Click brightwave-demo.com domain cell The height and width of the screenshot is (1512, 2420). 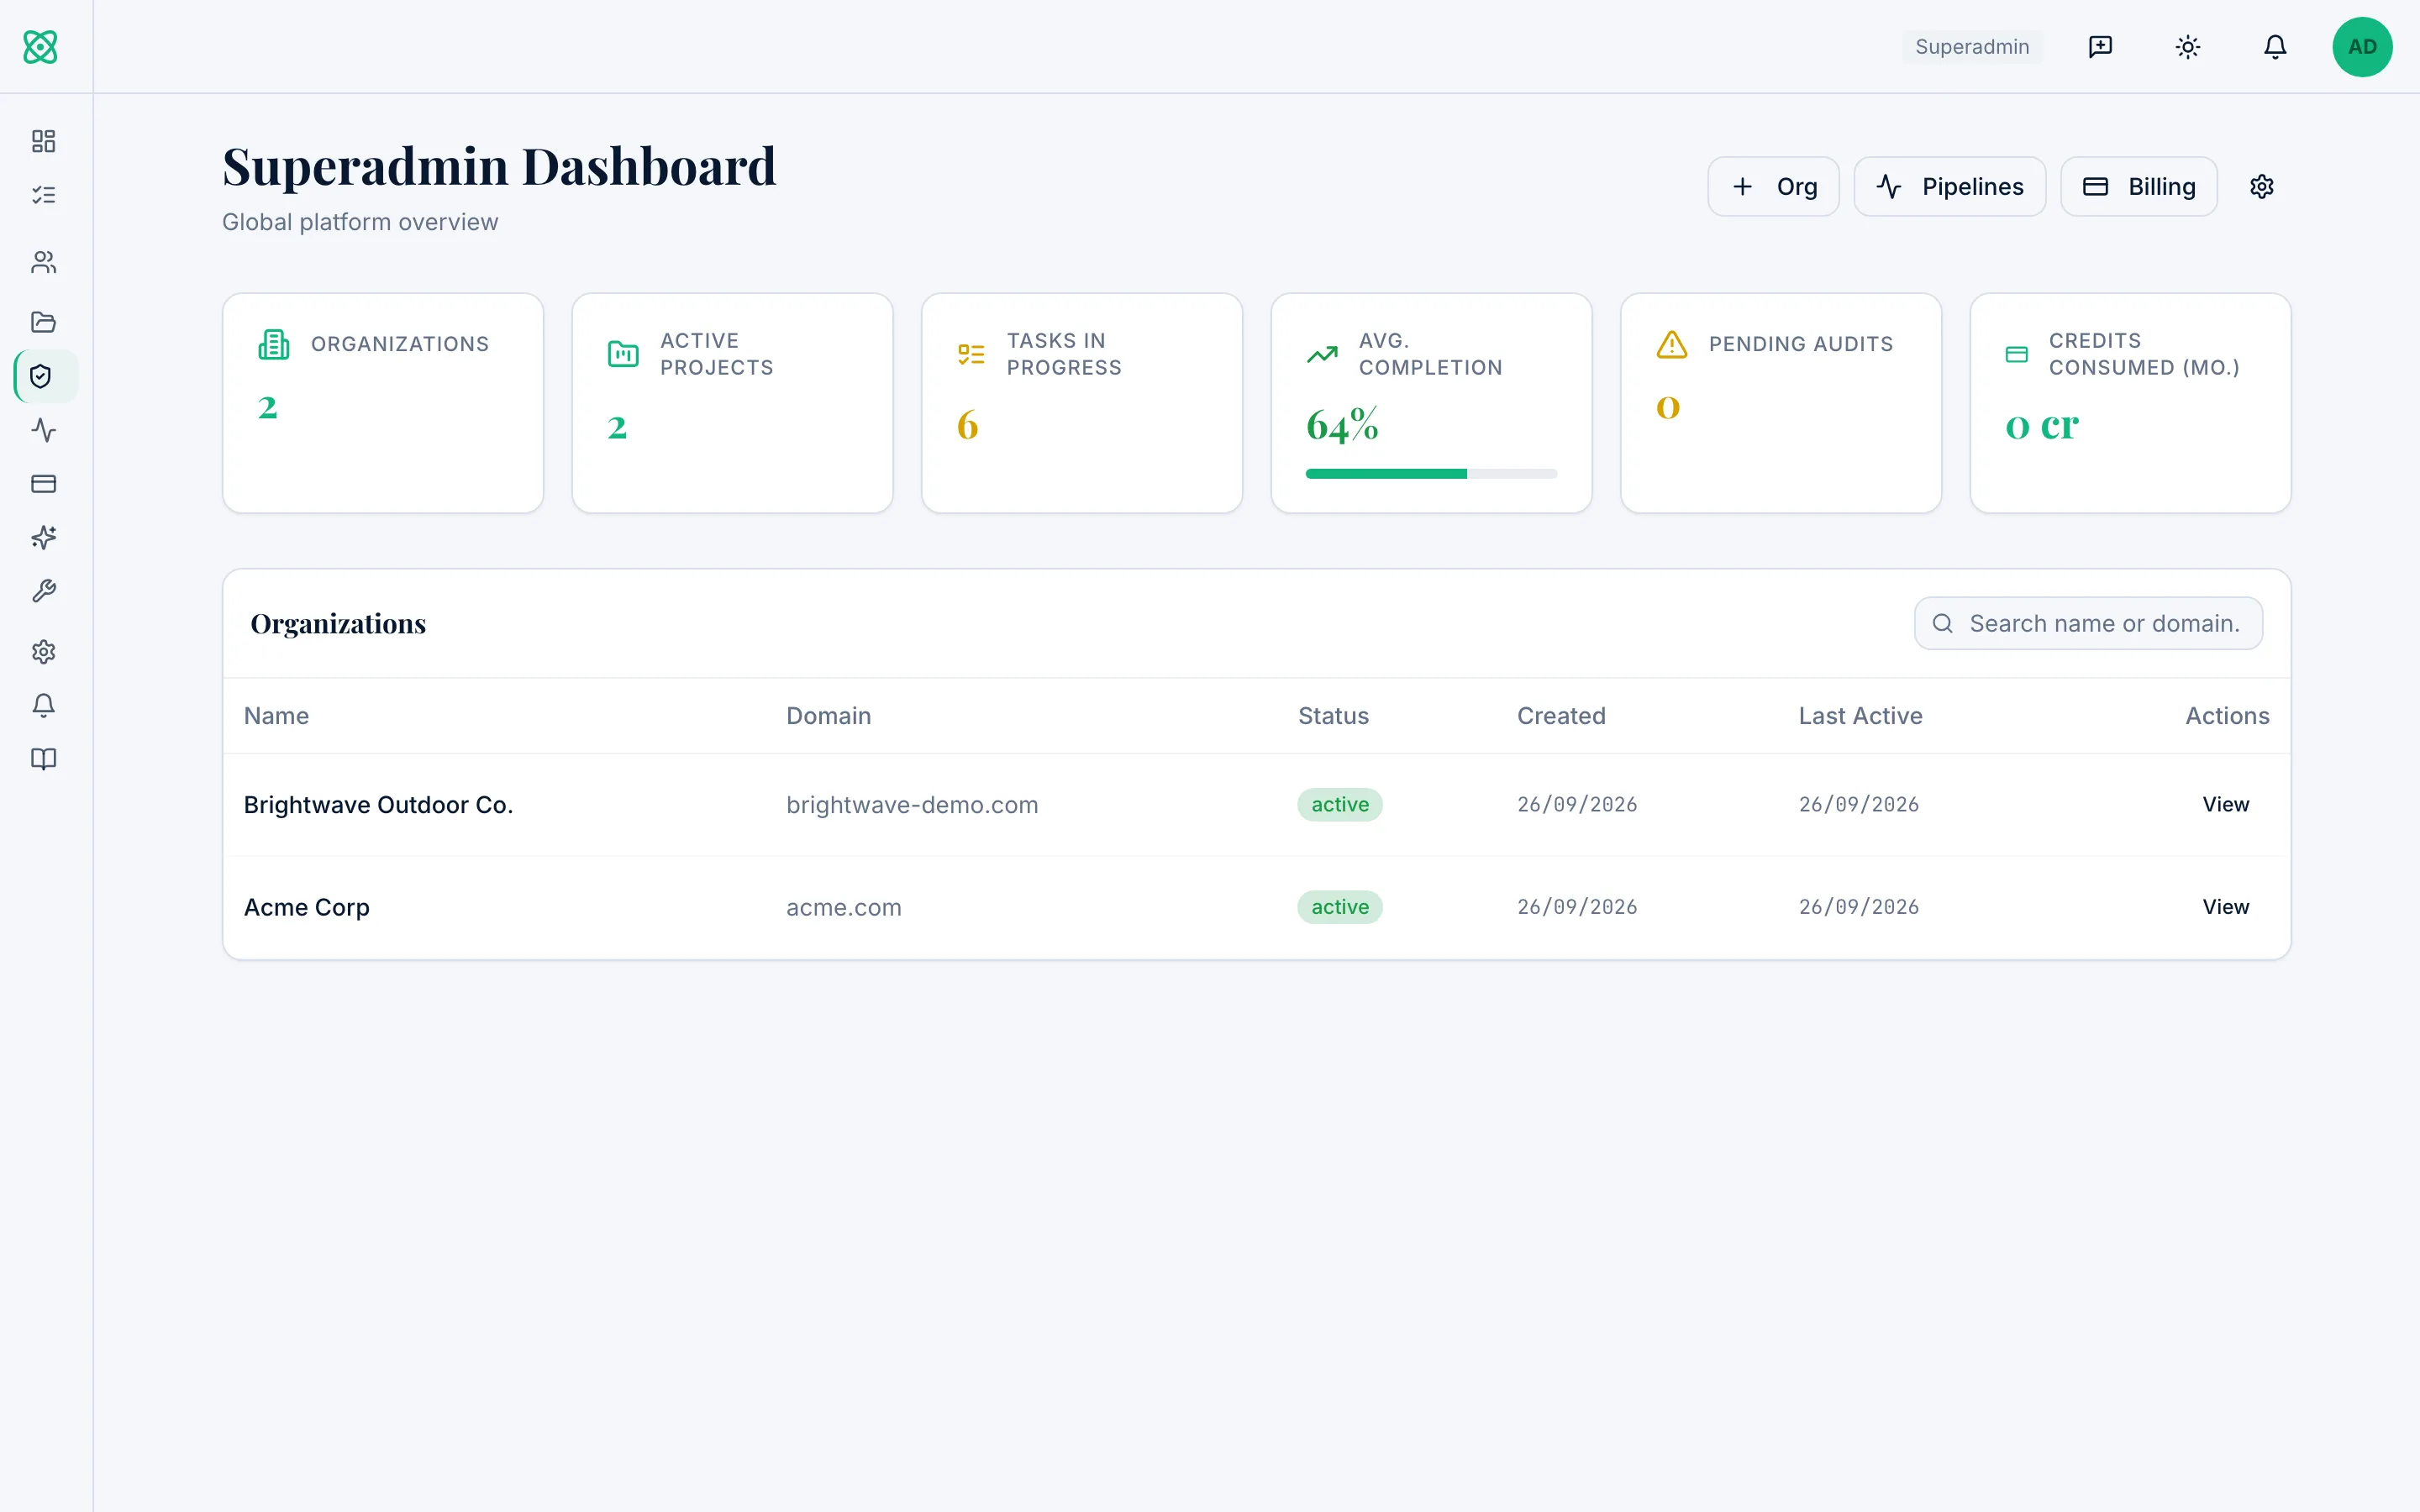click(912, 805)
